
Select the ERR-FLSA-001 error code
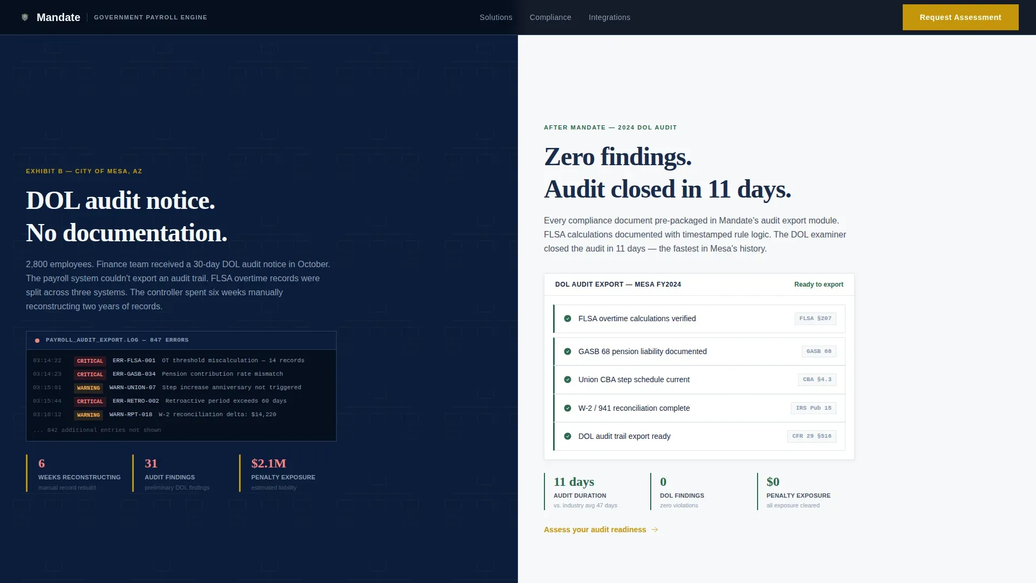134,361
